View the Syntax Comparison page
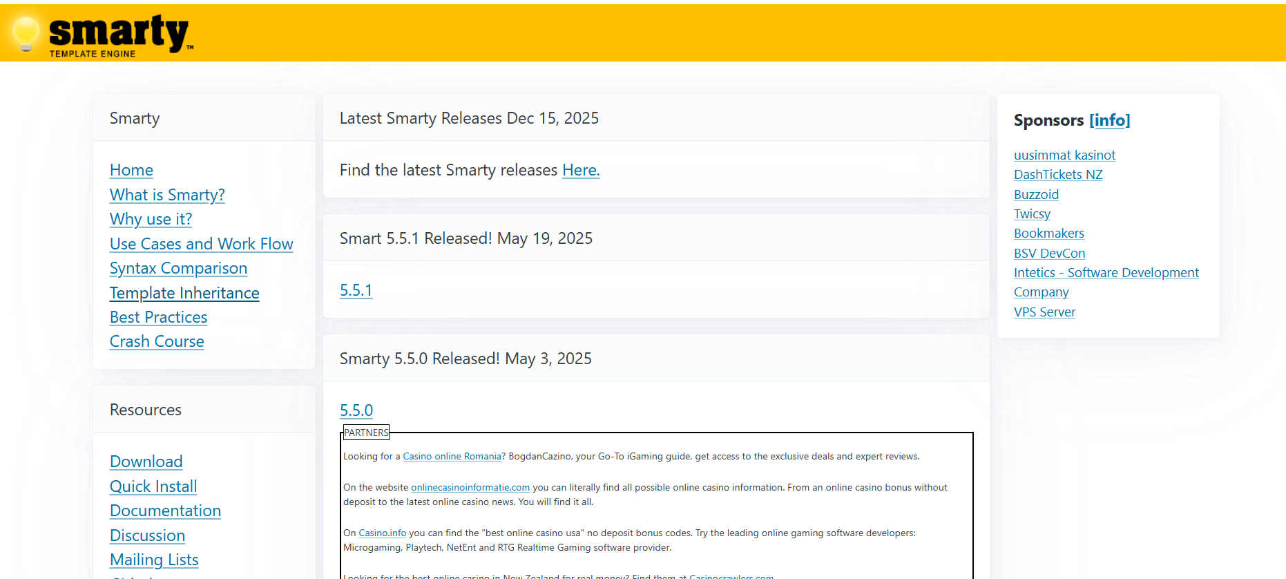The width and height of the screenshot is (1286, 579). click(178, 268)
